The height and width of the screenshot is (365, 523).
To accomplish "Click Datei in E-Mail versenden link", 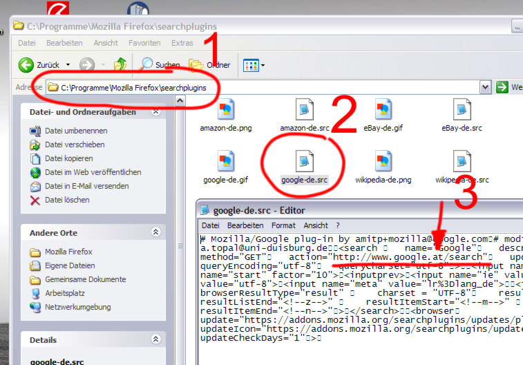I will [x=87, y=186].
